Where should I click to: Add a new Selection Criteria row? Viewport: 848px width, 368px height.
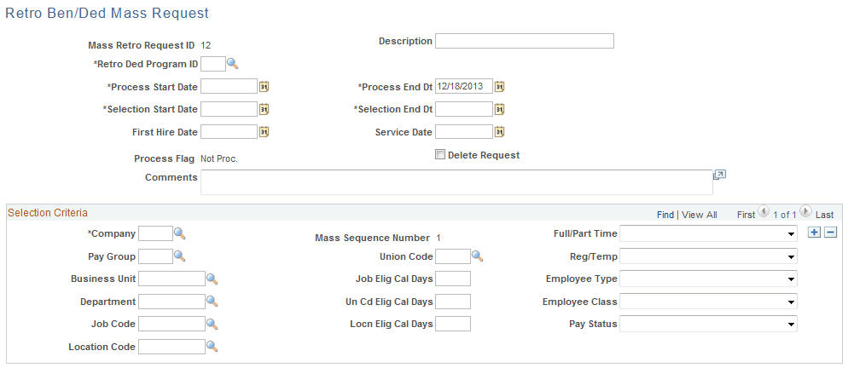coord(815,233)
